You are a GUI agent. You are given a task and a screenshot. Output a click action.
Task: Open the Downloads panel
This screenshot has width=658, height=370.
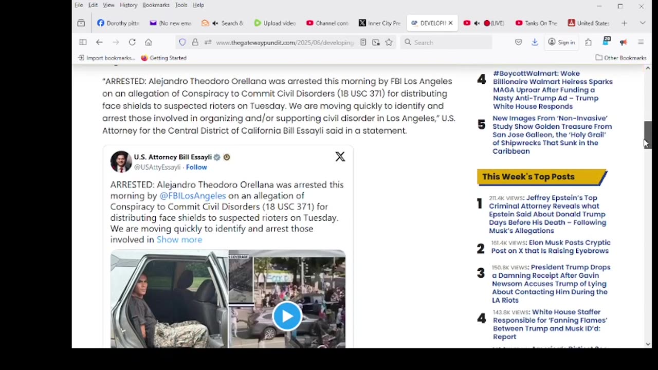(x=535, y=42)
